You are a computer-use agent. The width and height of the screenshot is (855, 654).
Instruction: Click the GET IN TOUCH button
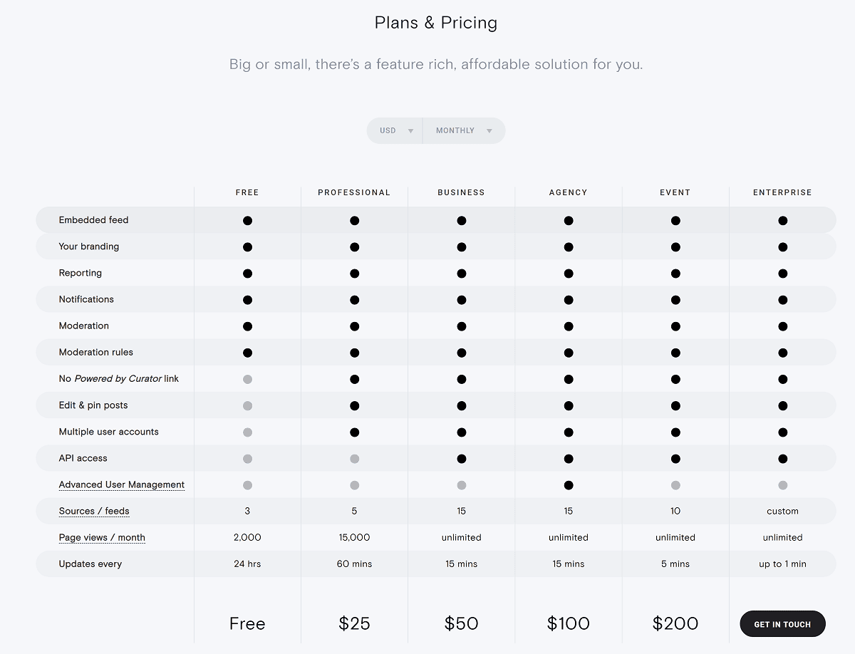782,623
